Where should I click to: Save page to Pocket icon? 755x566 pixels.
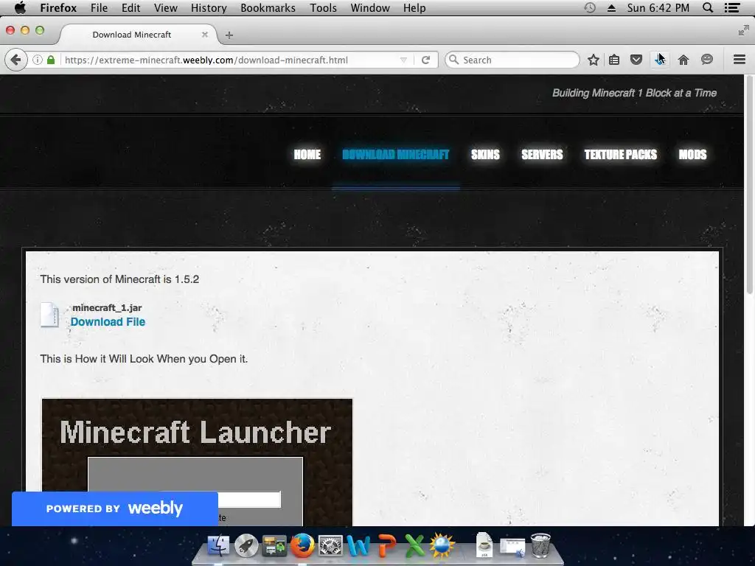[x=636, y=60]
